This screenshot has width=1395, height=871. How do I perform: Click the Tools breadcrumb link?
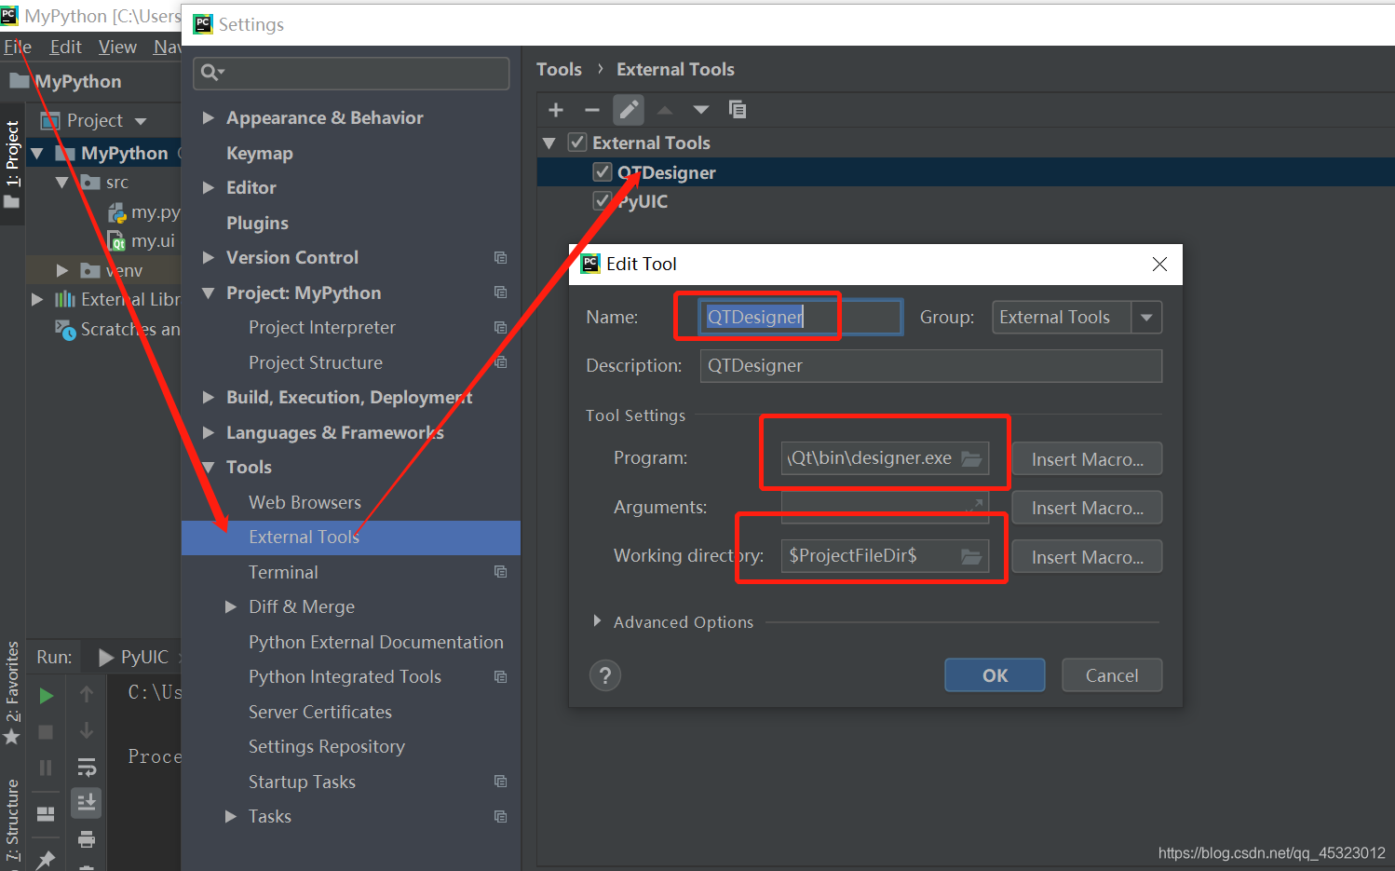pyautogui.click(x=559, y=69)
